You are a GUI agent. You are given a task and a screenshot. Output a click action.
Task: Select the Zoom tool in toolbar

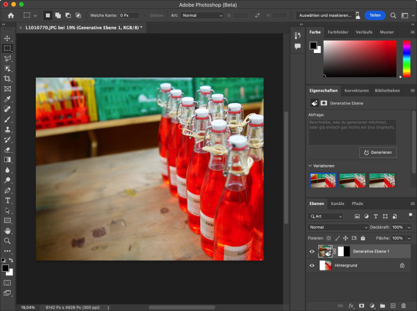pos(7,241)
